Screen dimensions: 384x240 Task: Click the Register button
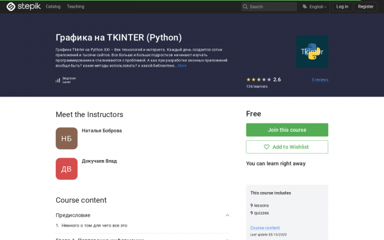pyautogui.click(x=365, y=6)
